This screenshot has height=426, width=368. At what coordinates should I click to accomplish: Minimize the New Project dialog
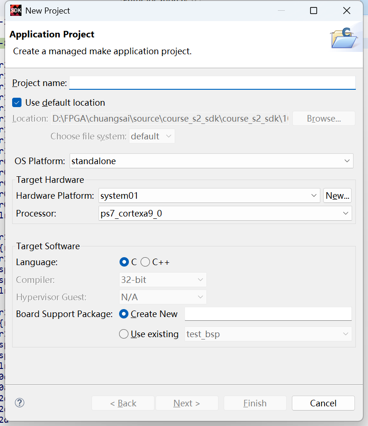pyautogui.click(x=282, y=11)
